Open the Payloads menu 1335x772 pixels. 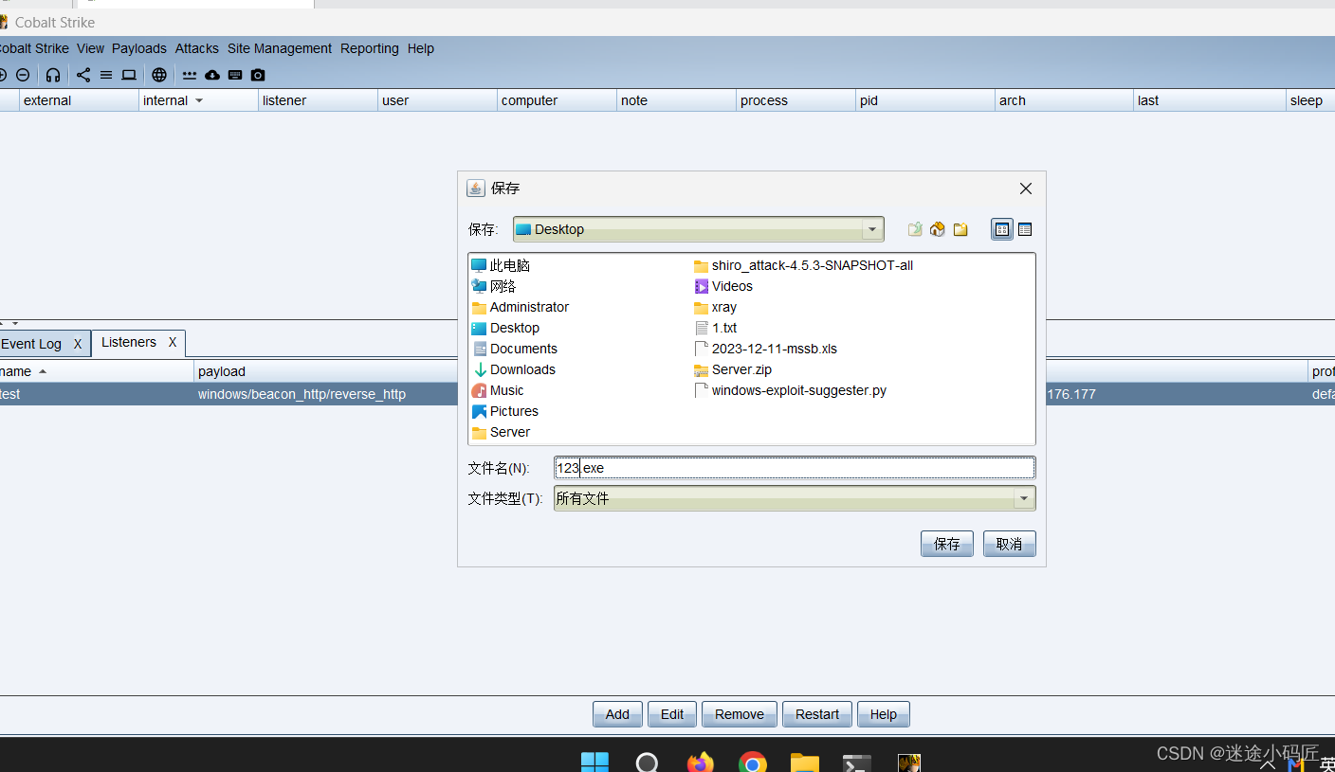[x=139, y=48]
